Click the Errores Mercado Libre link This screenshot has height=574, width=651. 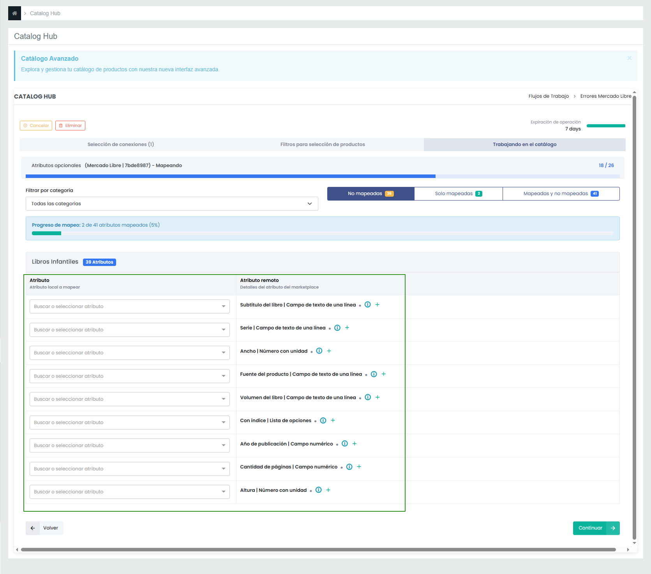(x=605, y=96)
